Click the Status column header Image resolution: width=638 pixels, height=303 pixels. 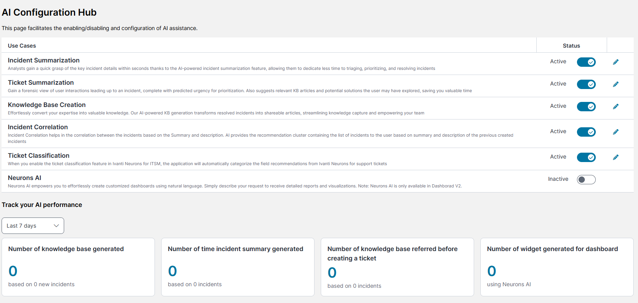pyautogui.click(x=571, y=46)
